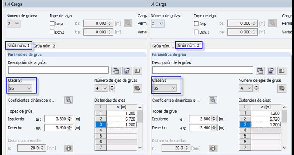Open the Clase S dropdown showing S6
This screenshot has height=155, width=294.
20,88
